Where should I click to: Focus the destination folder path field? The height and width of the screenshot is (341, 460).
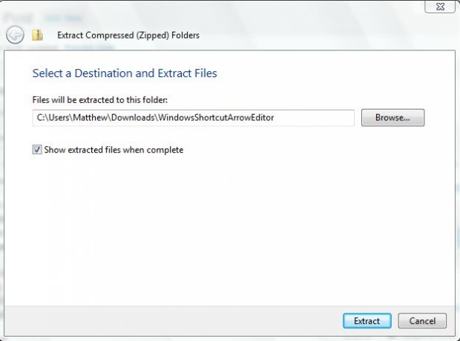pyautogui.click(x=194, y=118)
